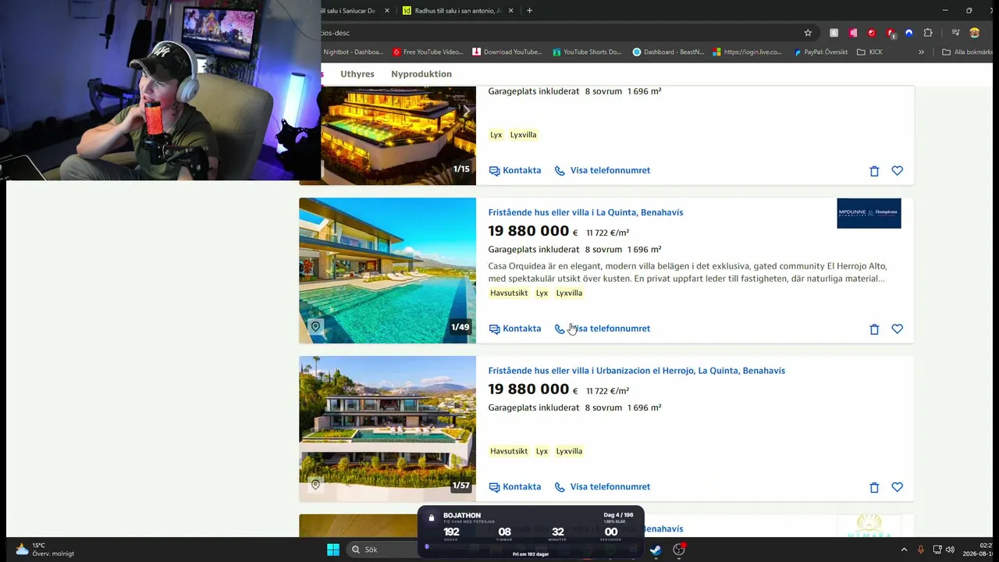The height and width of the screenshot is (562, 999).
Task: Click Kontakta for the 1/15 photo listing
Action: pos(515,170)
